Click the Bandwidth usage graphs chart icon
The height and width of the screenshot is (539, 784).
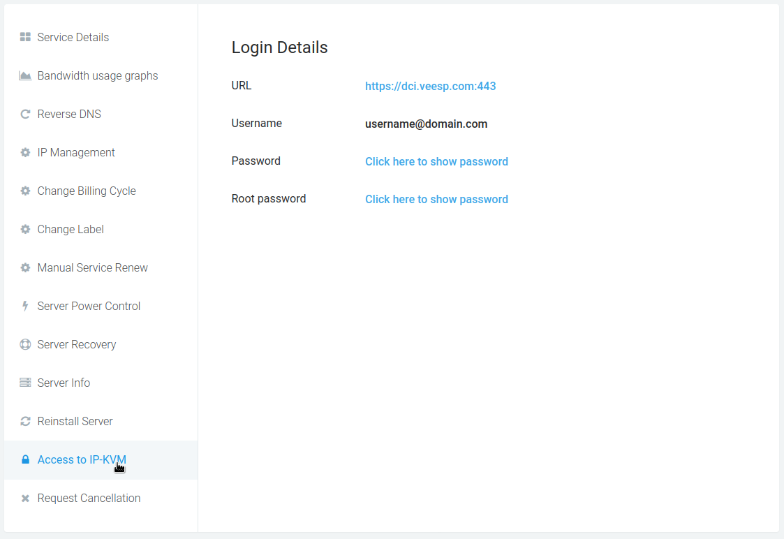click(x=25, y=75)
